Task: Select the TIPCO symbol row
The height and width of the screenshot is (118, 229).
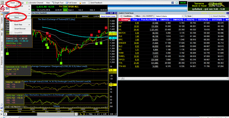Action: [x=122, y=60]
